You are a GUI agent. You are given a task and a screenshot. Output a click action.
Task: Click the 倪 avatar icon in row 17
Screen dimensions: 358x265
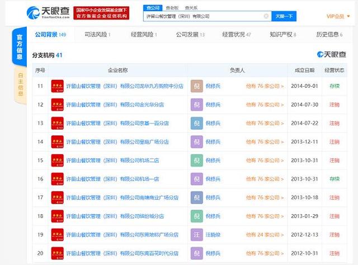click(x=197, y=197)
